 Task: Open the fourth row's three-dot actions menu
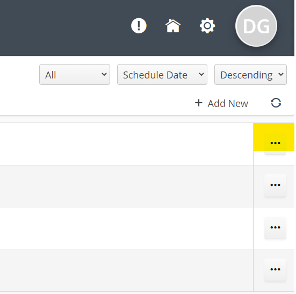coord(275,269)
